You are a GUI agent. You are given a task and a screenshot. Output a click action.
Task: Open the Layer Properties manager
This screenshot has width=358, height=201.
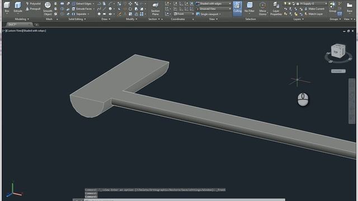276,9
